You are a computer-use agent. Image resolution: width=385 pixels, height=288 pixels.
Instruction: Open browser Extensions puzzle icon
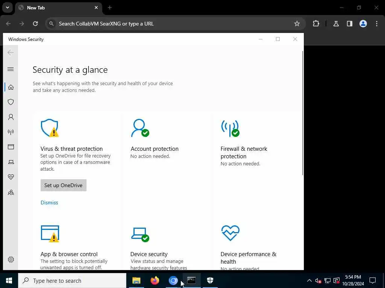tap(316, 24)
